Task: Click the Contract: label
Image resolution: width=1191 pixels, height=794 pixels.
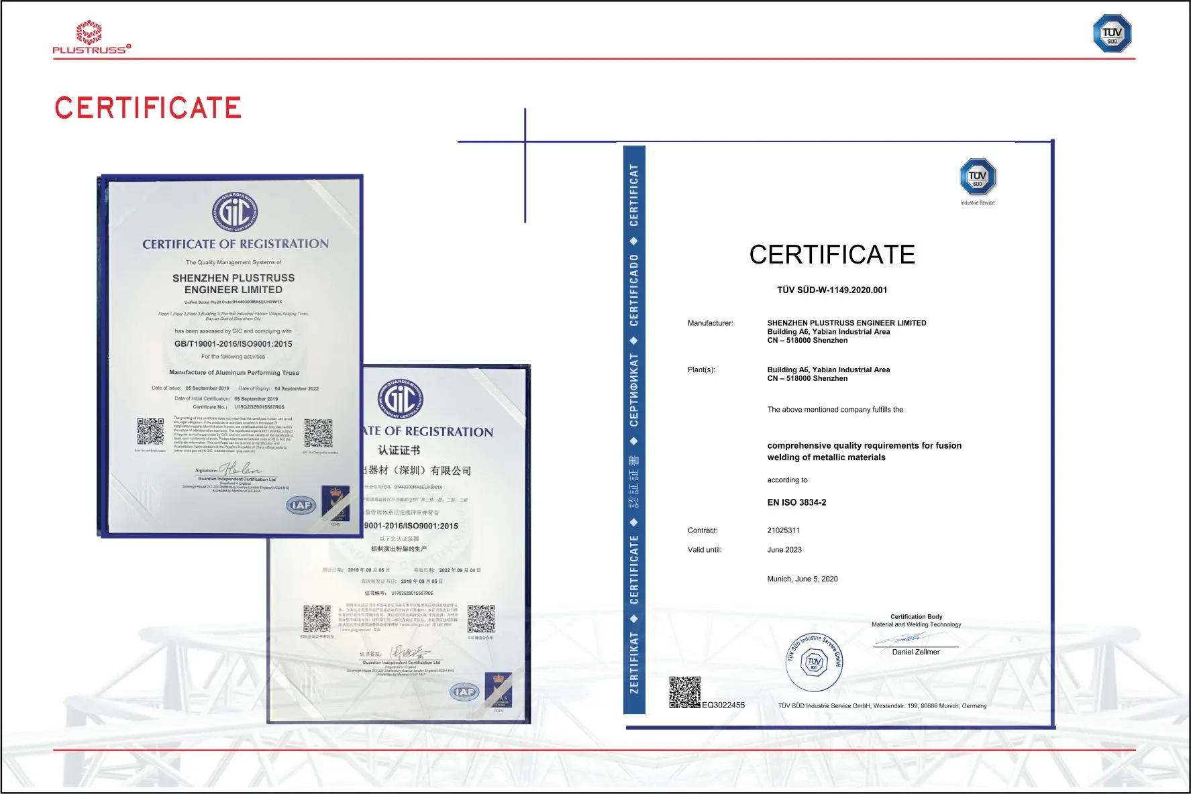Action: tap(703, 530)
